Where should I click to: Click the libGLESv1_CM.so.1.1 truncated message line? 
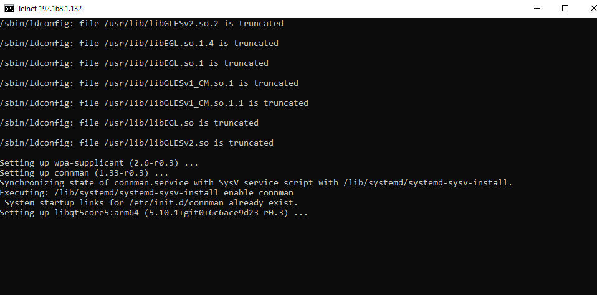click(x=154, y=103)
